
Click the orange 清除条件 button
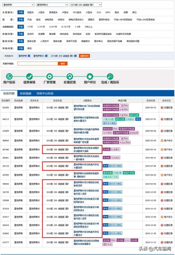[x=84, y=55]
